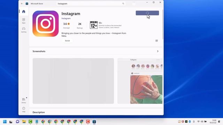Click the microphone tray icon
223x125 pixels.
pyautogui.click(x=194, y=122)
